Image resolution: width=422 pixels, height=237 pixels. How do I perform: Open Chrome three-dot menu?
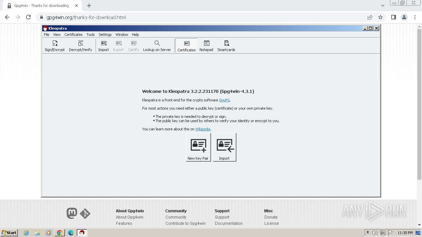(x=415, y=17)
